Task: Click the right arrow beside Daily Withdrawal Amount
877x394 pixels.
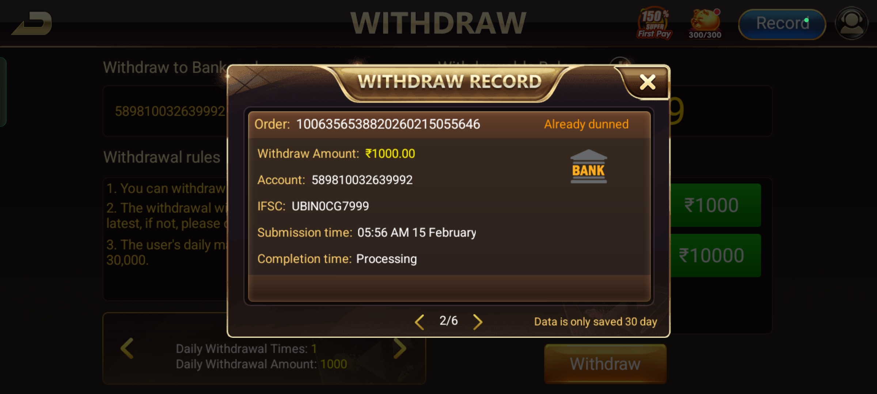Action: [400, 348]
